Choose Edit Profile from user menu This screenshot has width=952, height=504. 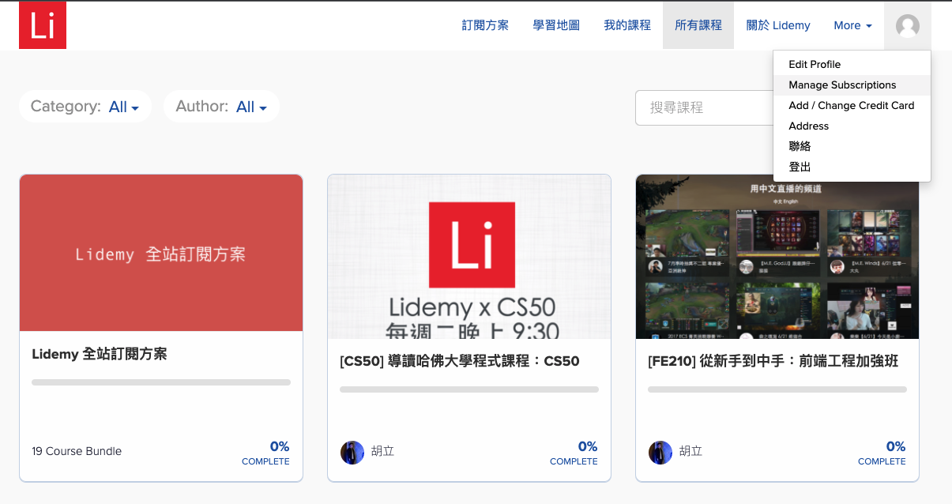[x=852, y=65]
